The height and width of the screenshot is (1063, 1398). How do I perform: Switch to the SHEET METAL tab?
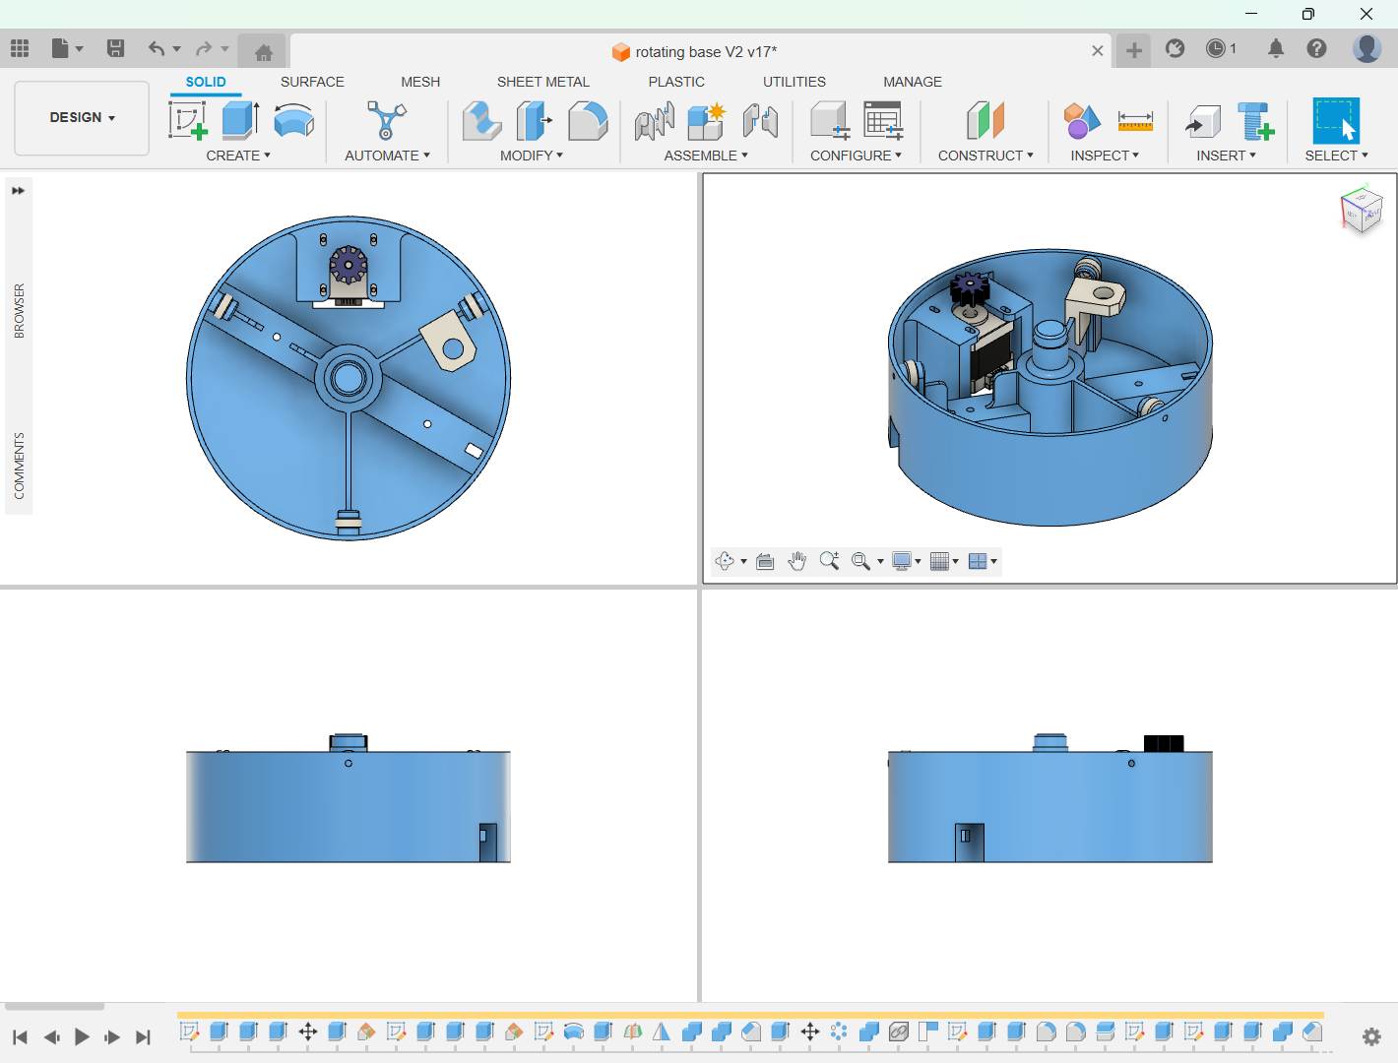point(542,82)
